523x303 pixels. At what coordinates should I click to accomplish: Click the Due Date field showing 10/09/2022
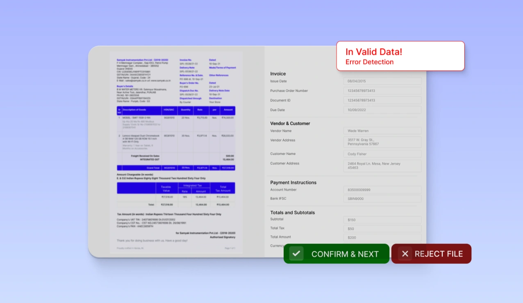click(382, 110)
